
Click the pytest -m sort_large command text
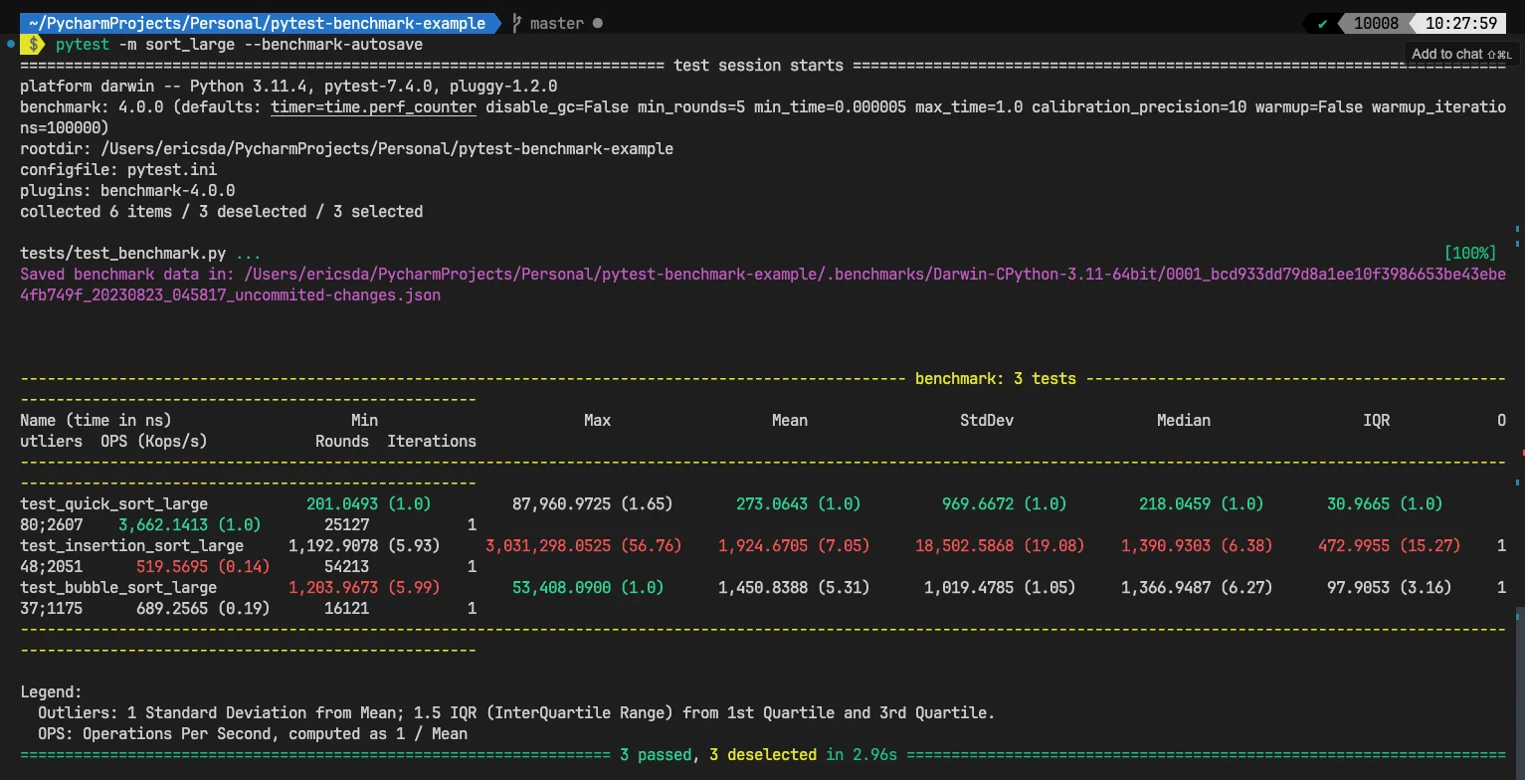239,45
